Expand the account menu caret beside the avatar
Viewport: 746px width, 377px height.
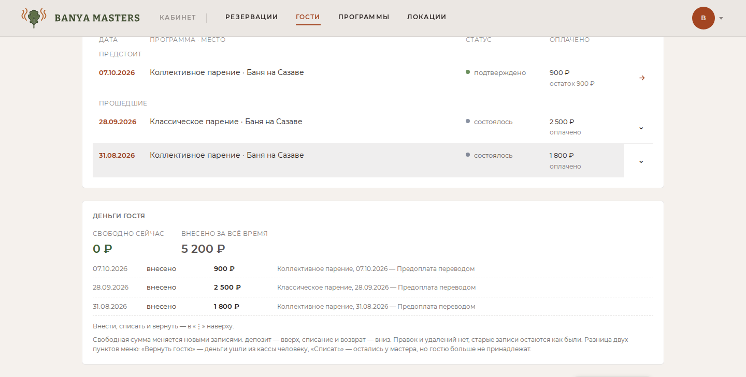[721, 18]
